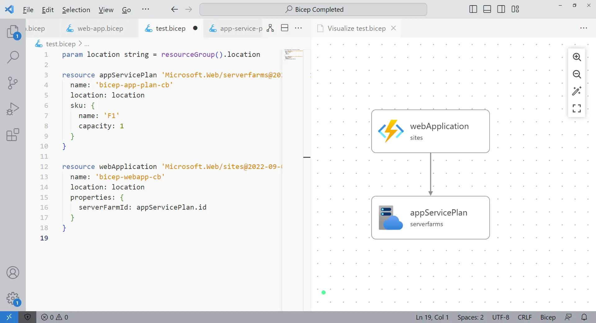The image size is (596, 323).
Task: Click the green dot in the visualizer
Action: (323, 292)
